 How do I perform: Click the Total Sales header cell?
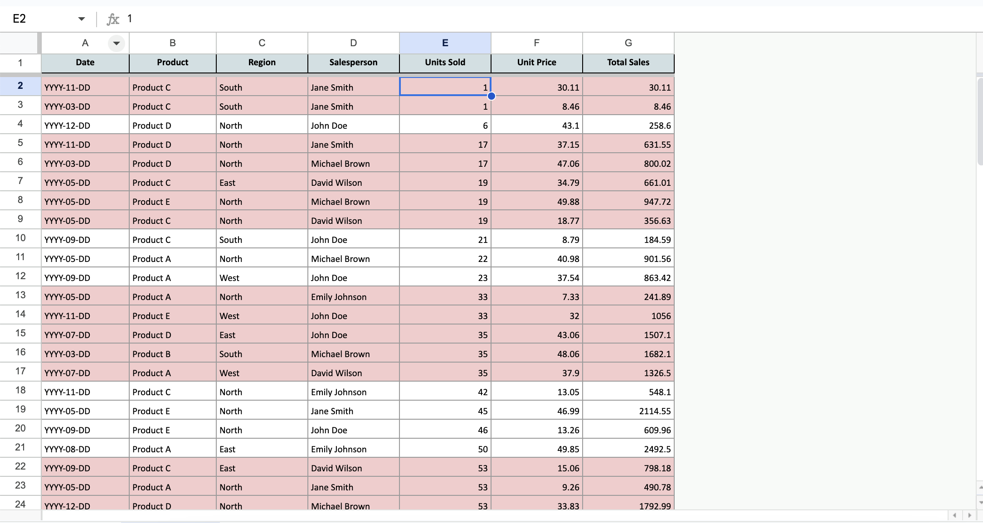628,63
